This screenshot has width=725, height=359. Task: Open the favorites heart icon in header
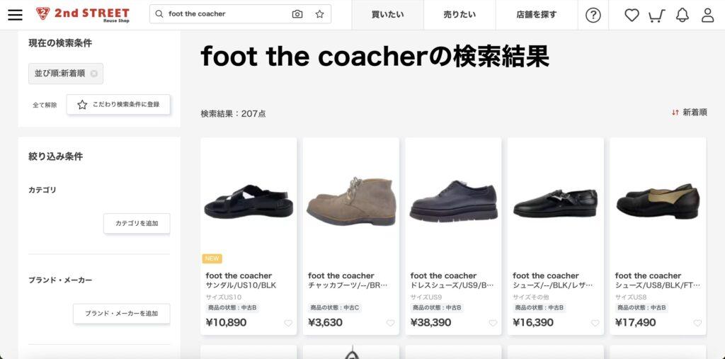click(x=632, y=16)
